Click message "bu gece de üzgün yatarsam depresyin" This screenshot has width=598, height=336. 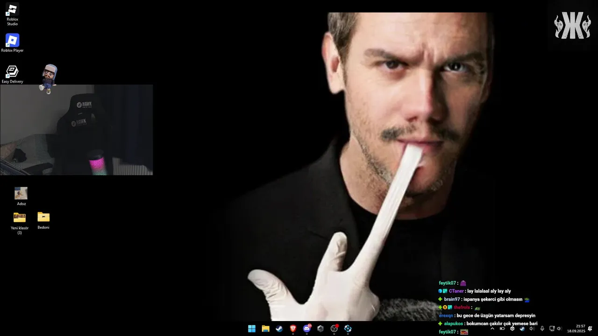point(496,316)
